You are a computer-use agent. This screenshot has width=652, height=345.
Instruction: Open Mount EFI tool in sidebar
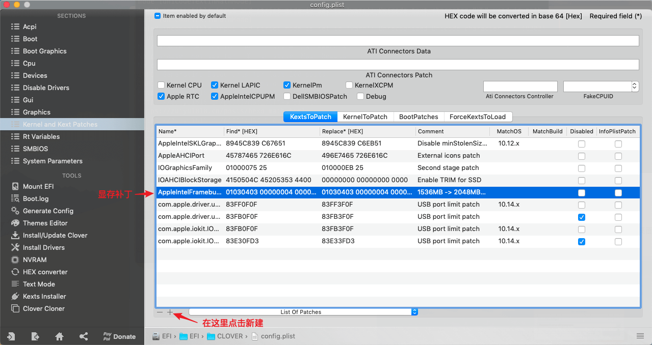(x=38, y=186)
